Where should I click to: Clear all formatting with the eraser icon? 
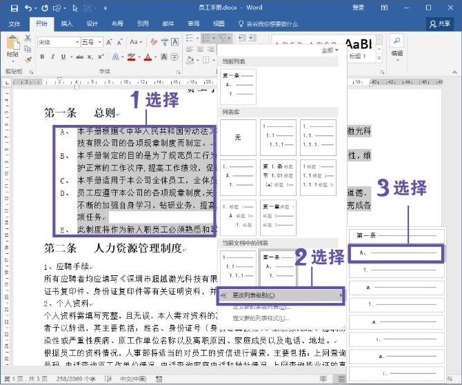tap(154, 42)
